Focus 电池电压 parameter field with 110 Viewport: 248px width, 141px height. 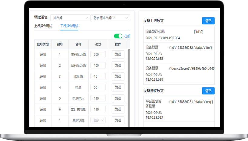click(x=98, y=98)
